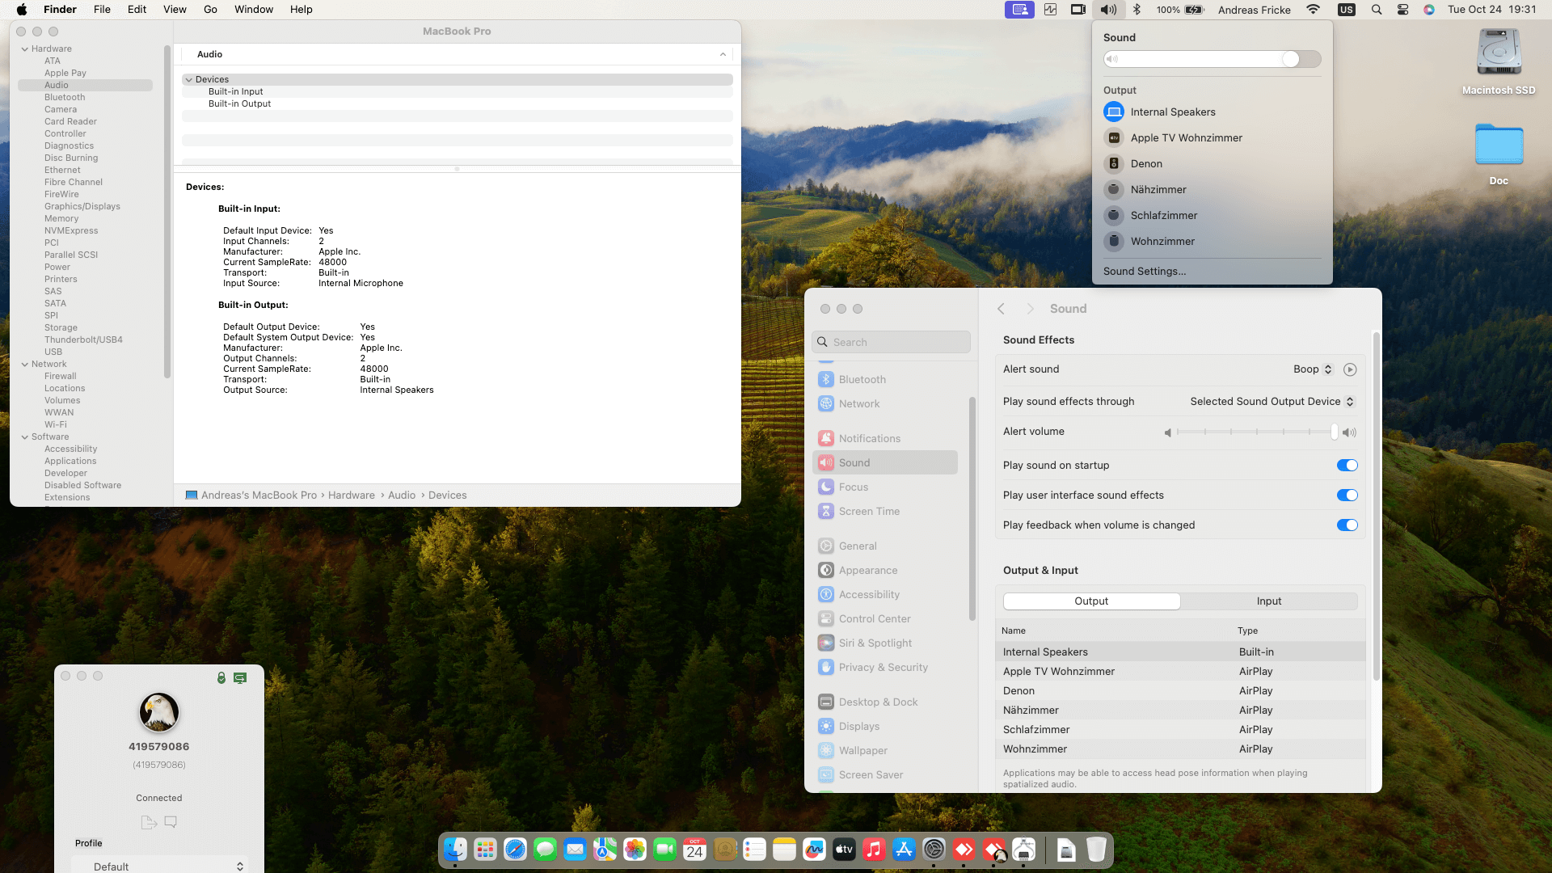
Task: Open Photos from the Dock
Action: point(635,850)
